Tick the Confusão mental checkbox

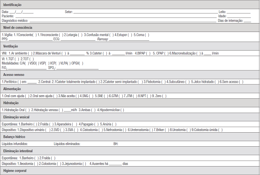111,35
